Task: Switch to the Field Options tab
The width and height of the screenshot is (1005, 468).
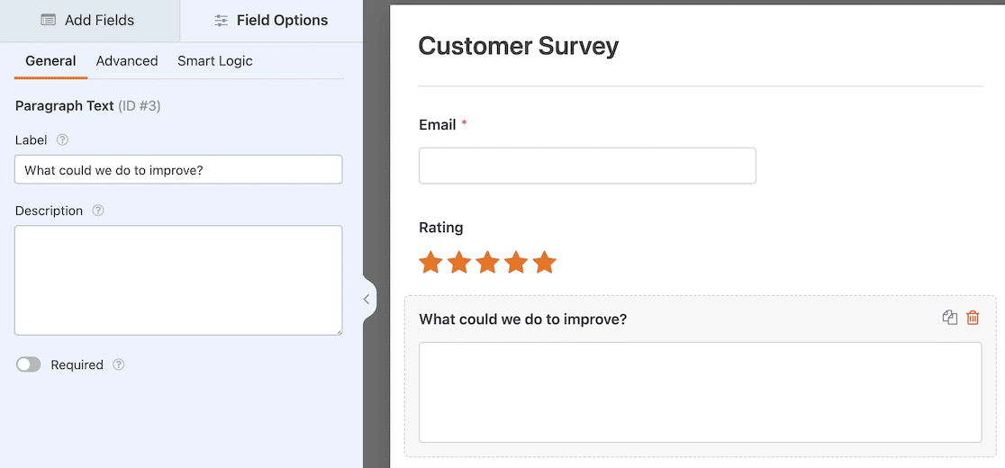Action: (271, 21)
